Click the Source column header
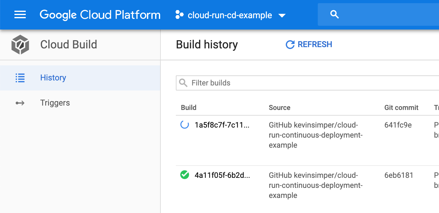Viewport: 439px width, 213px height. coord(279,107)
